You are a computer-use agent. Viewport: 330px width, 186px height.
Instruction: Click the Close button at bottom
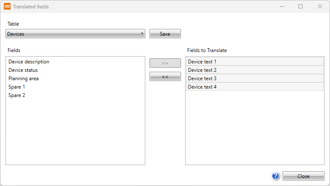pos(303,176)
